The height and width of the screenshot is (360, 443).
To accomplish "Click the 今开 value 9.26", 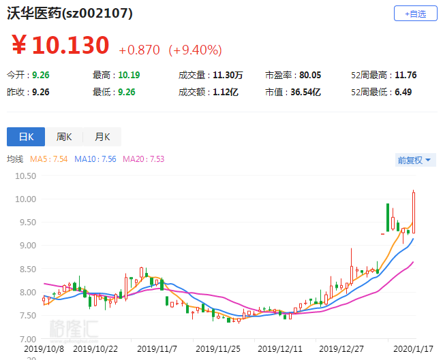I will (41, 75).
